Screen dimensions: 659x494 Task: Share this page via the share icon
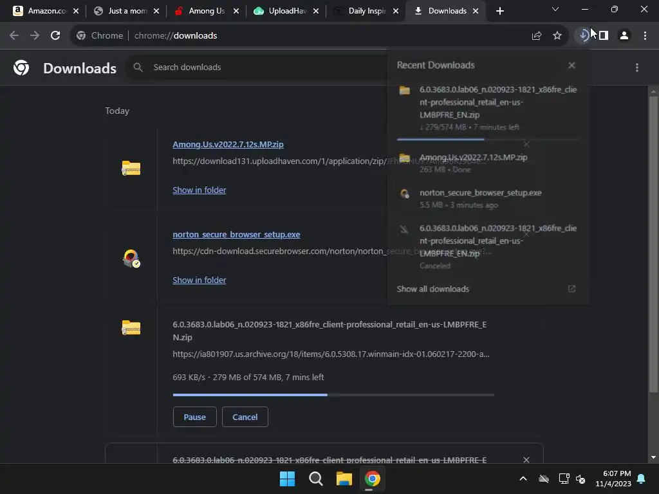(537, 36)
